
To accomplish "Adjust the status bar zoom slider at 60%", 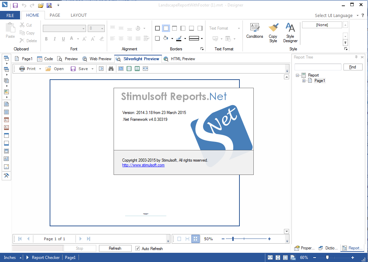I will click(x=328, y=258).
